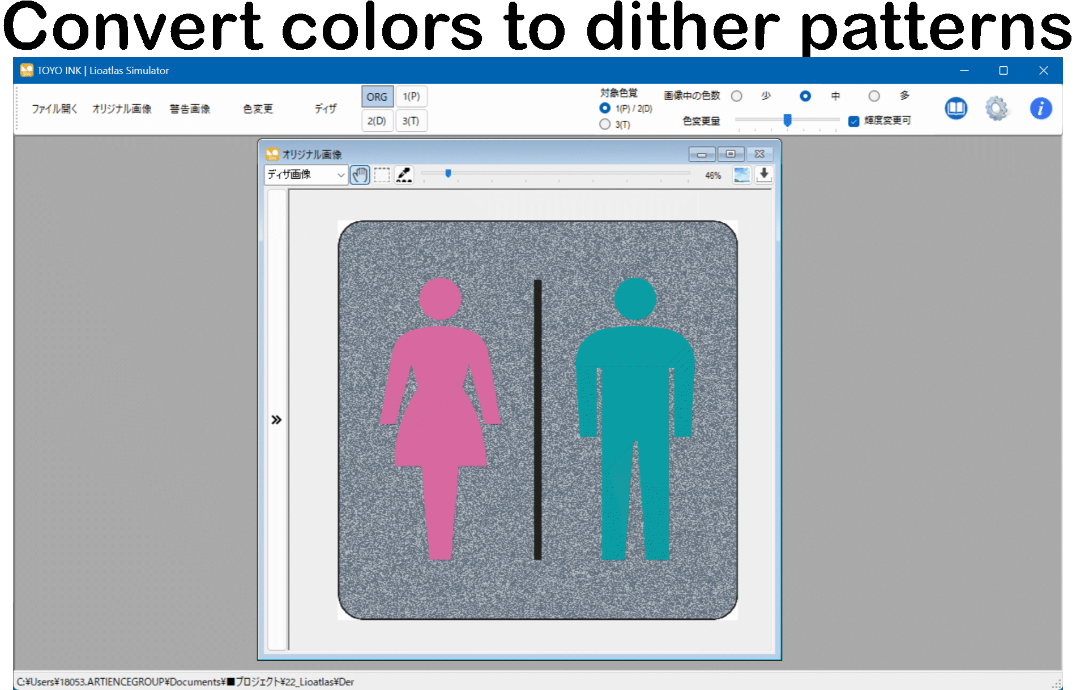
Task: Select the rectangular marquee selection tool
Action: pyautogui.click(x=382, y=175)
